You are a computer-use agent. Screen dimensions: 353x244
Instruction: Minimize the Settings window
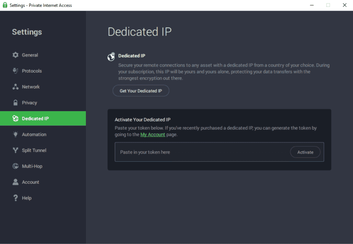[312, 5]
